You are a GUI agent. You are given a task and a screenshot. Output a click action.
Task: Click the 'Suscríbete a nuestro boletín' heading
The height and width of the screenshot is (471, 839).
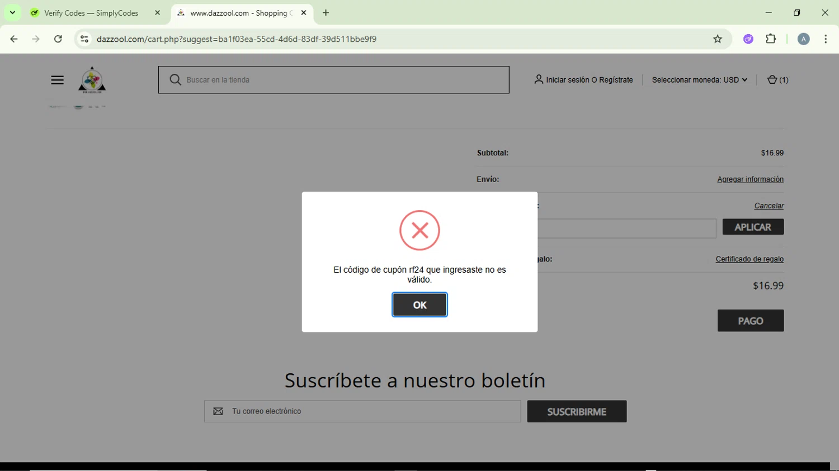(415, 380)
